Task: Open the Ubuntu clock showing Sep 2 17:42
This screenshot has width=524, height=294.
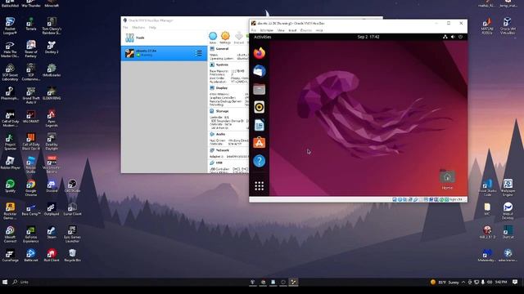Action: [x=368, y=37]
